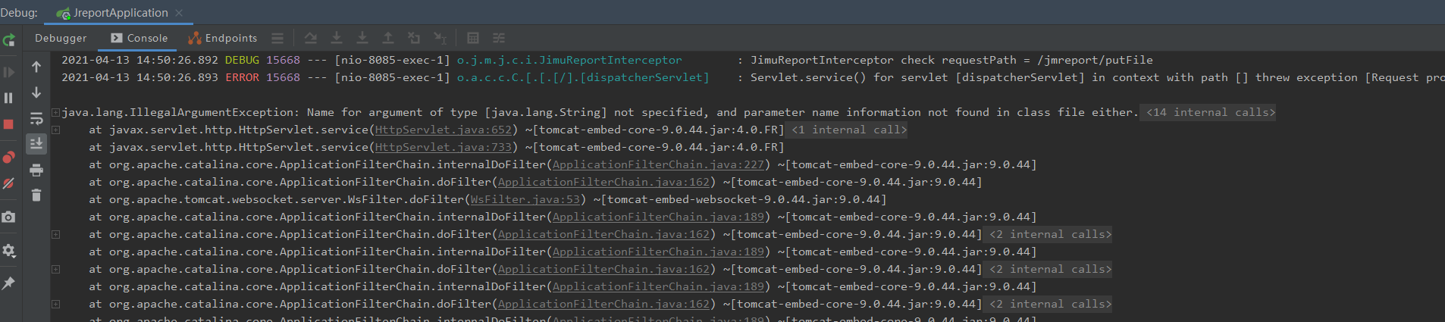Toggle scroll to end of console
Viewport: 1445px width, 322px height.
(36, 144)
